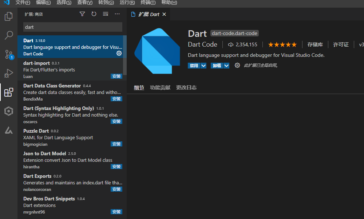This screenshot has height=219, width=364.
Task: Expand the 禁用 (disable) dropdown arrow
Action: click(203, 66)
